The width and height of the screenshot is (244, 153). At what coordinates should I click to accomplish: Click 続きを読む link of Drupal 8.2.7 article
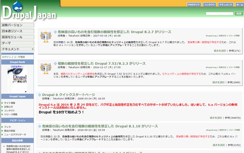[220, 51]
